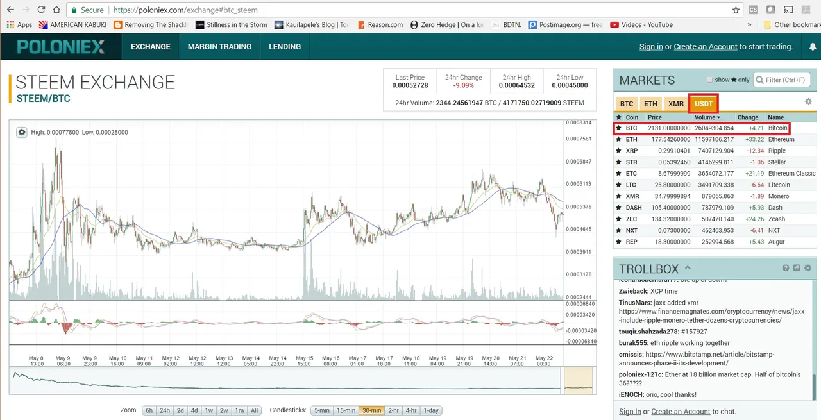Sort markets by the Price column header
Screen dimensions: 821x420
pos(655,117)
